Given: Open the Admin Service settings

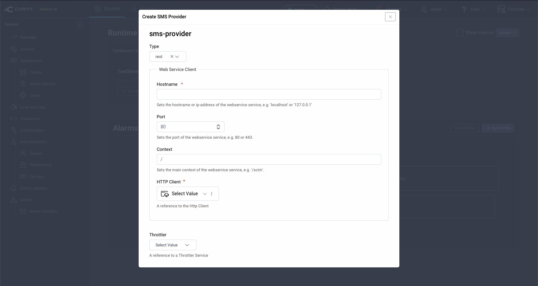Looking at the screenshot, I should (42, 84).
